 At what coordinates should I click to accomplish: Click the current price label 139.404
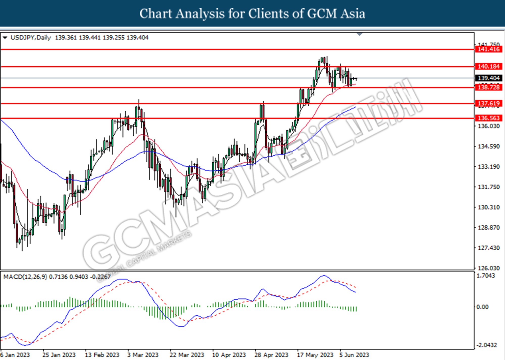(x=489, y=78)
